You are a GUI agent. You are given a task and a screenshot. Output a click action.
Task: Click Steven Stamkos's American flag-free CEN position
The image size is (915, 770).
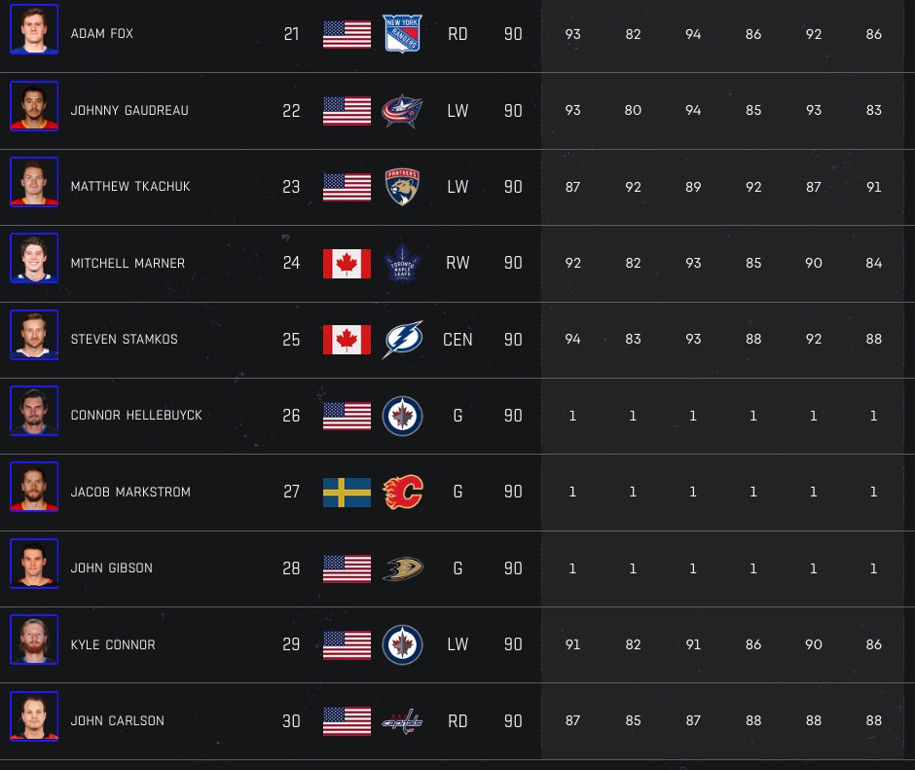457,340
